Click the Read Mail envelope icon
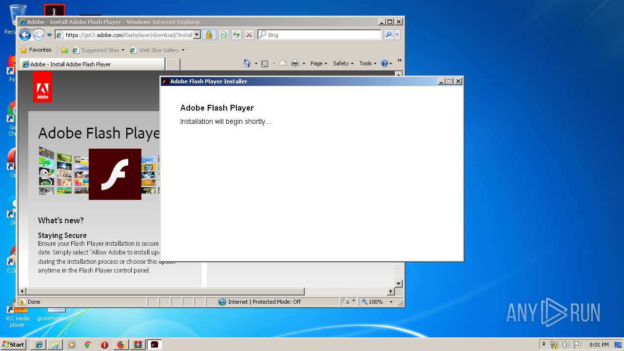 coord(283,63)
